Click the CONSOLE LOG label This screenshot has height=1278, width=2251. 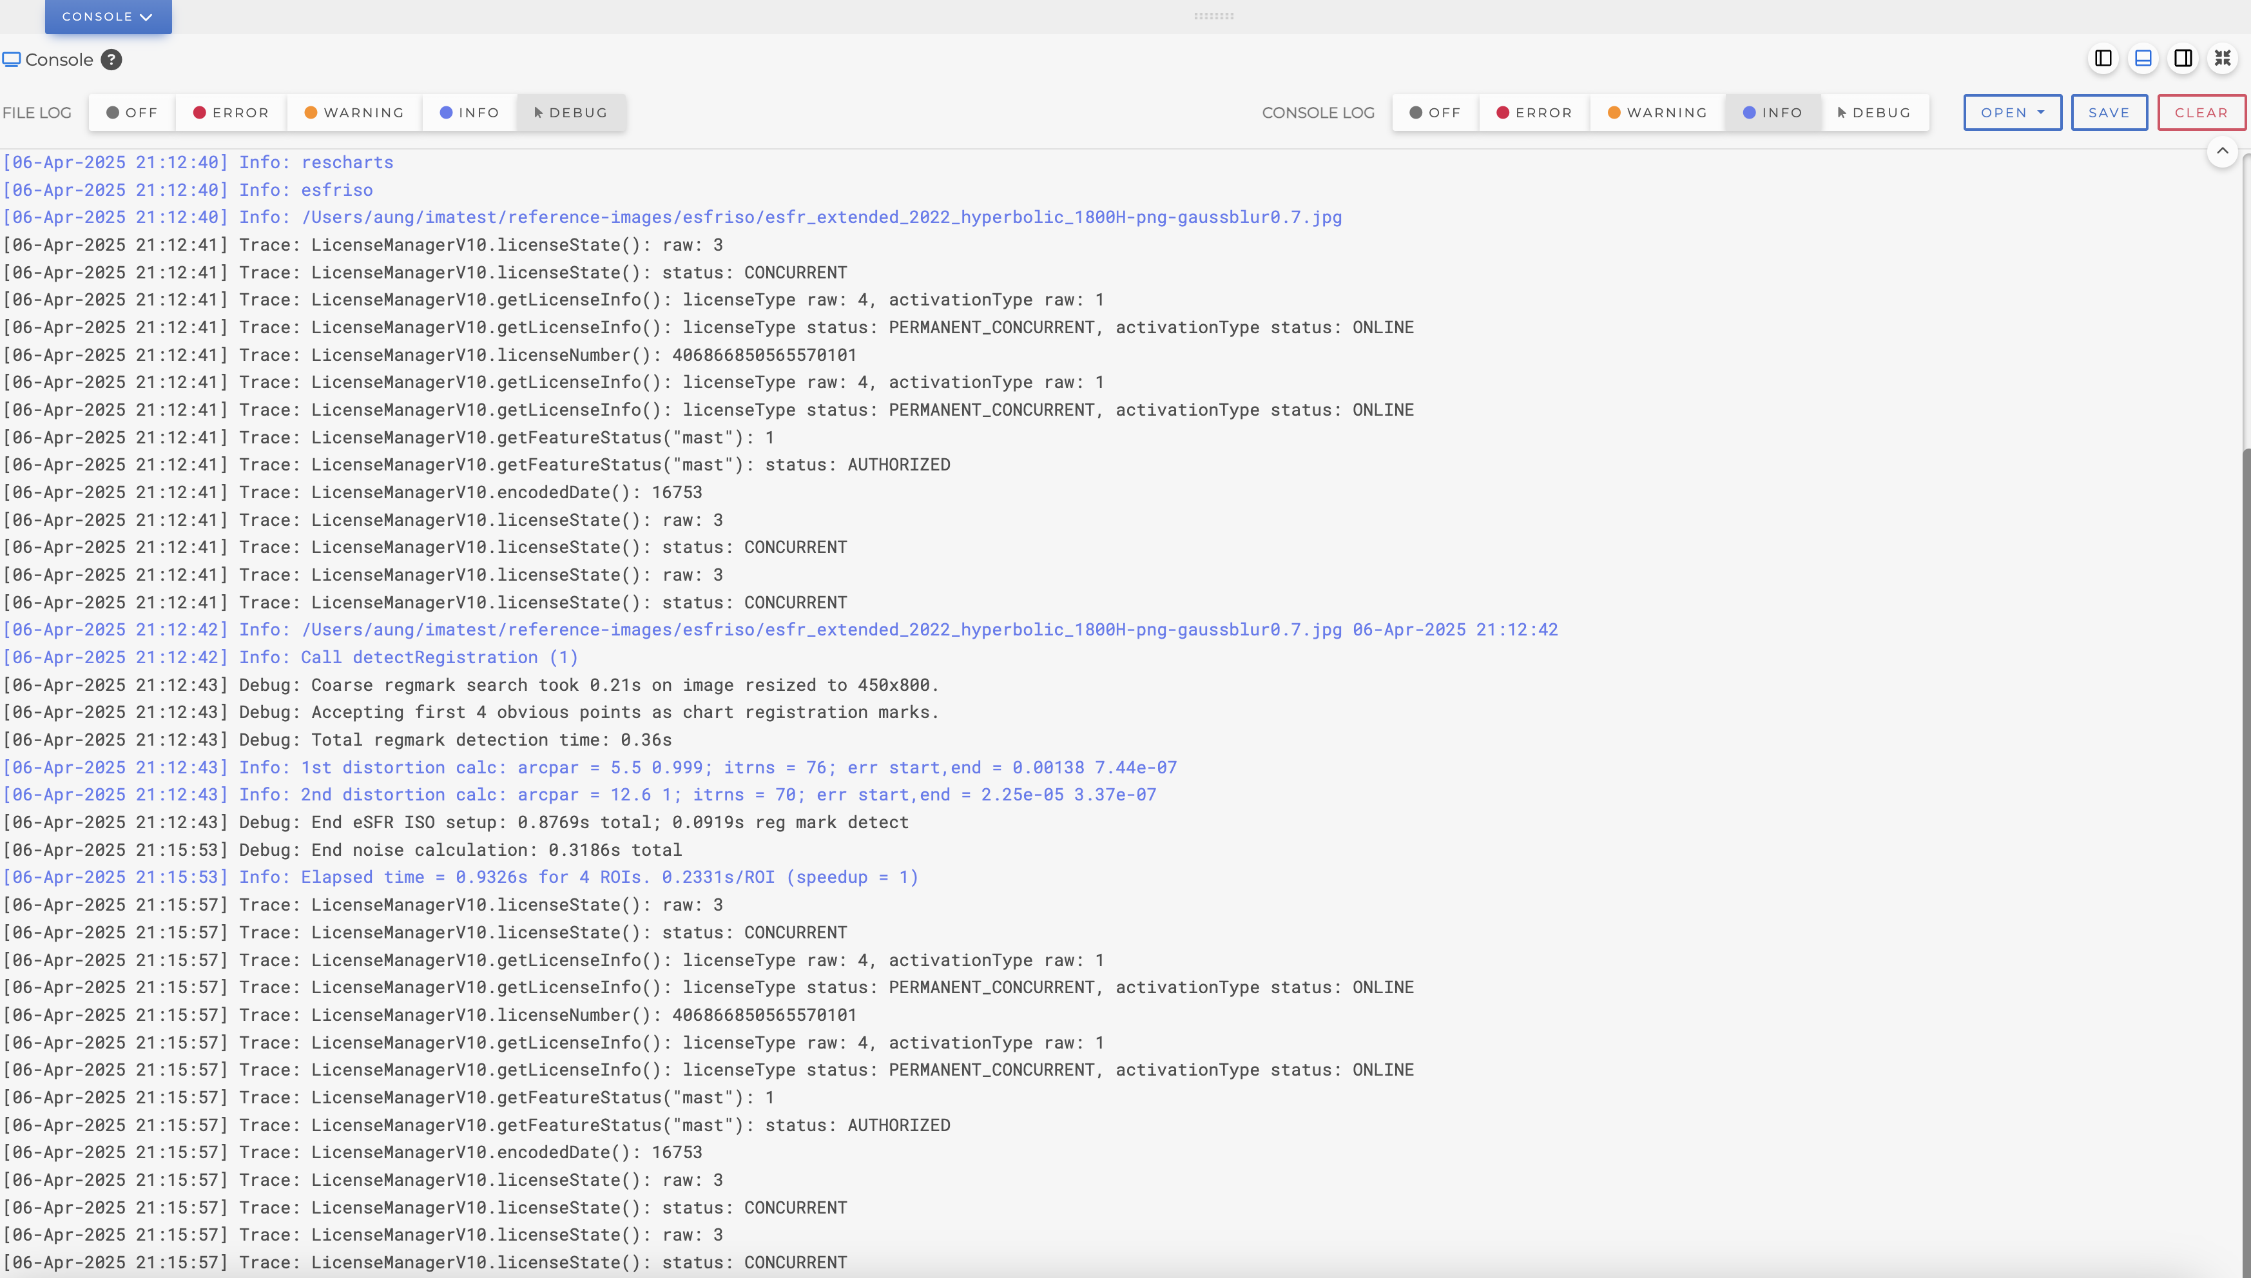[x=1318, y=112]
